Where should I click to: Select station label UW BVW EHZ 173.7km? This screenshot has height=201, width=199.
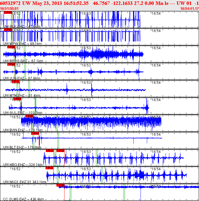coord(23,130)
